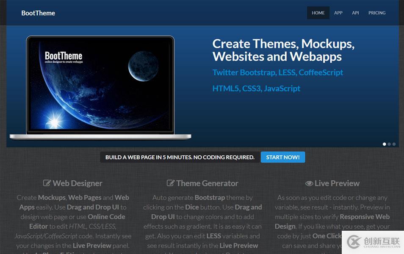Viewport: 404px width, 254px height.
Task: Select the third carousel indicator dot
Action: tap(394, 144)
